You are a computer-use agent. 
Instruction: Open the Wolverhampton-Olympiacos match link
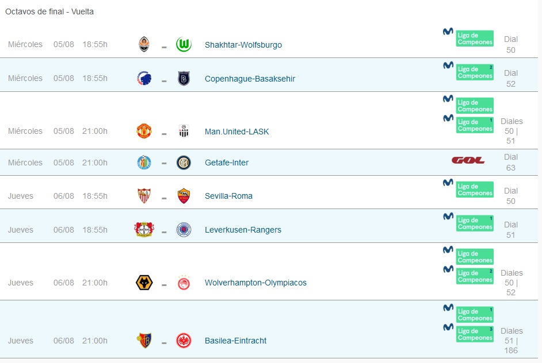click(255, 283)
